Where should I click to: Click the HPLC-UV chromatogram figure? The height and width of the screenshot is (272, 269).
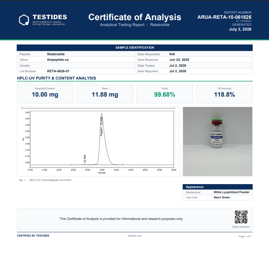tap(98, 141)
